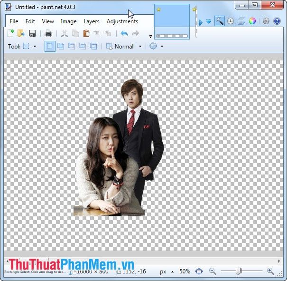This screenshot has width=287, height=281.
Task: Click the Rectangle Select tool icon
Action: 26,46
